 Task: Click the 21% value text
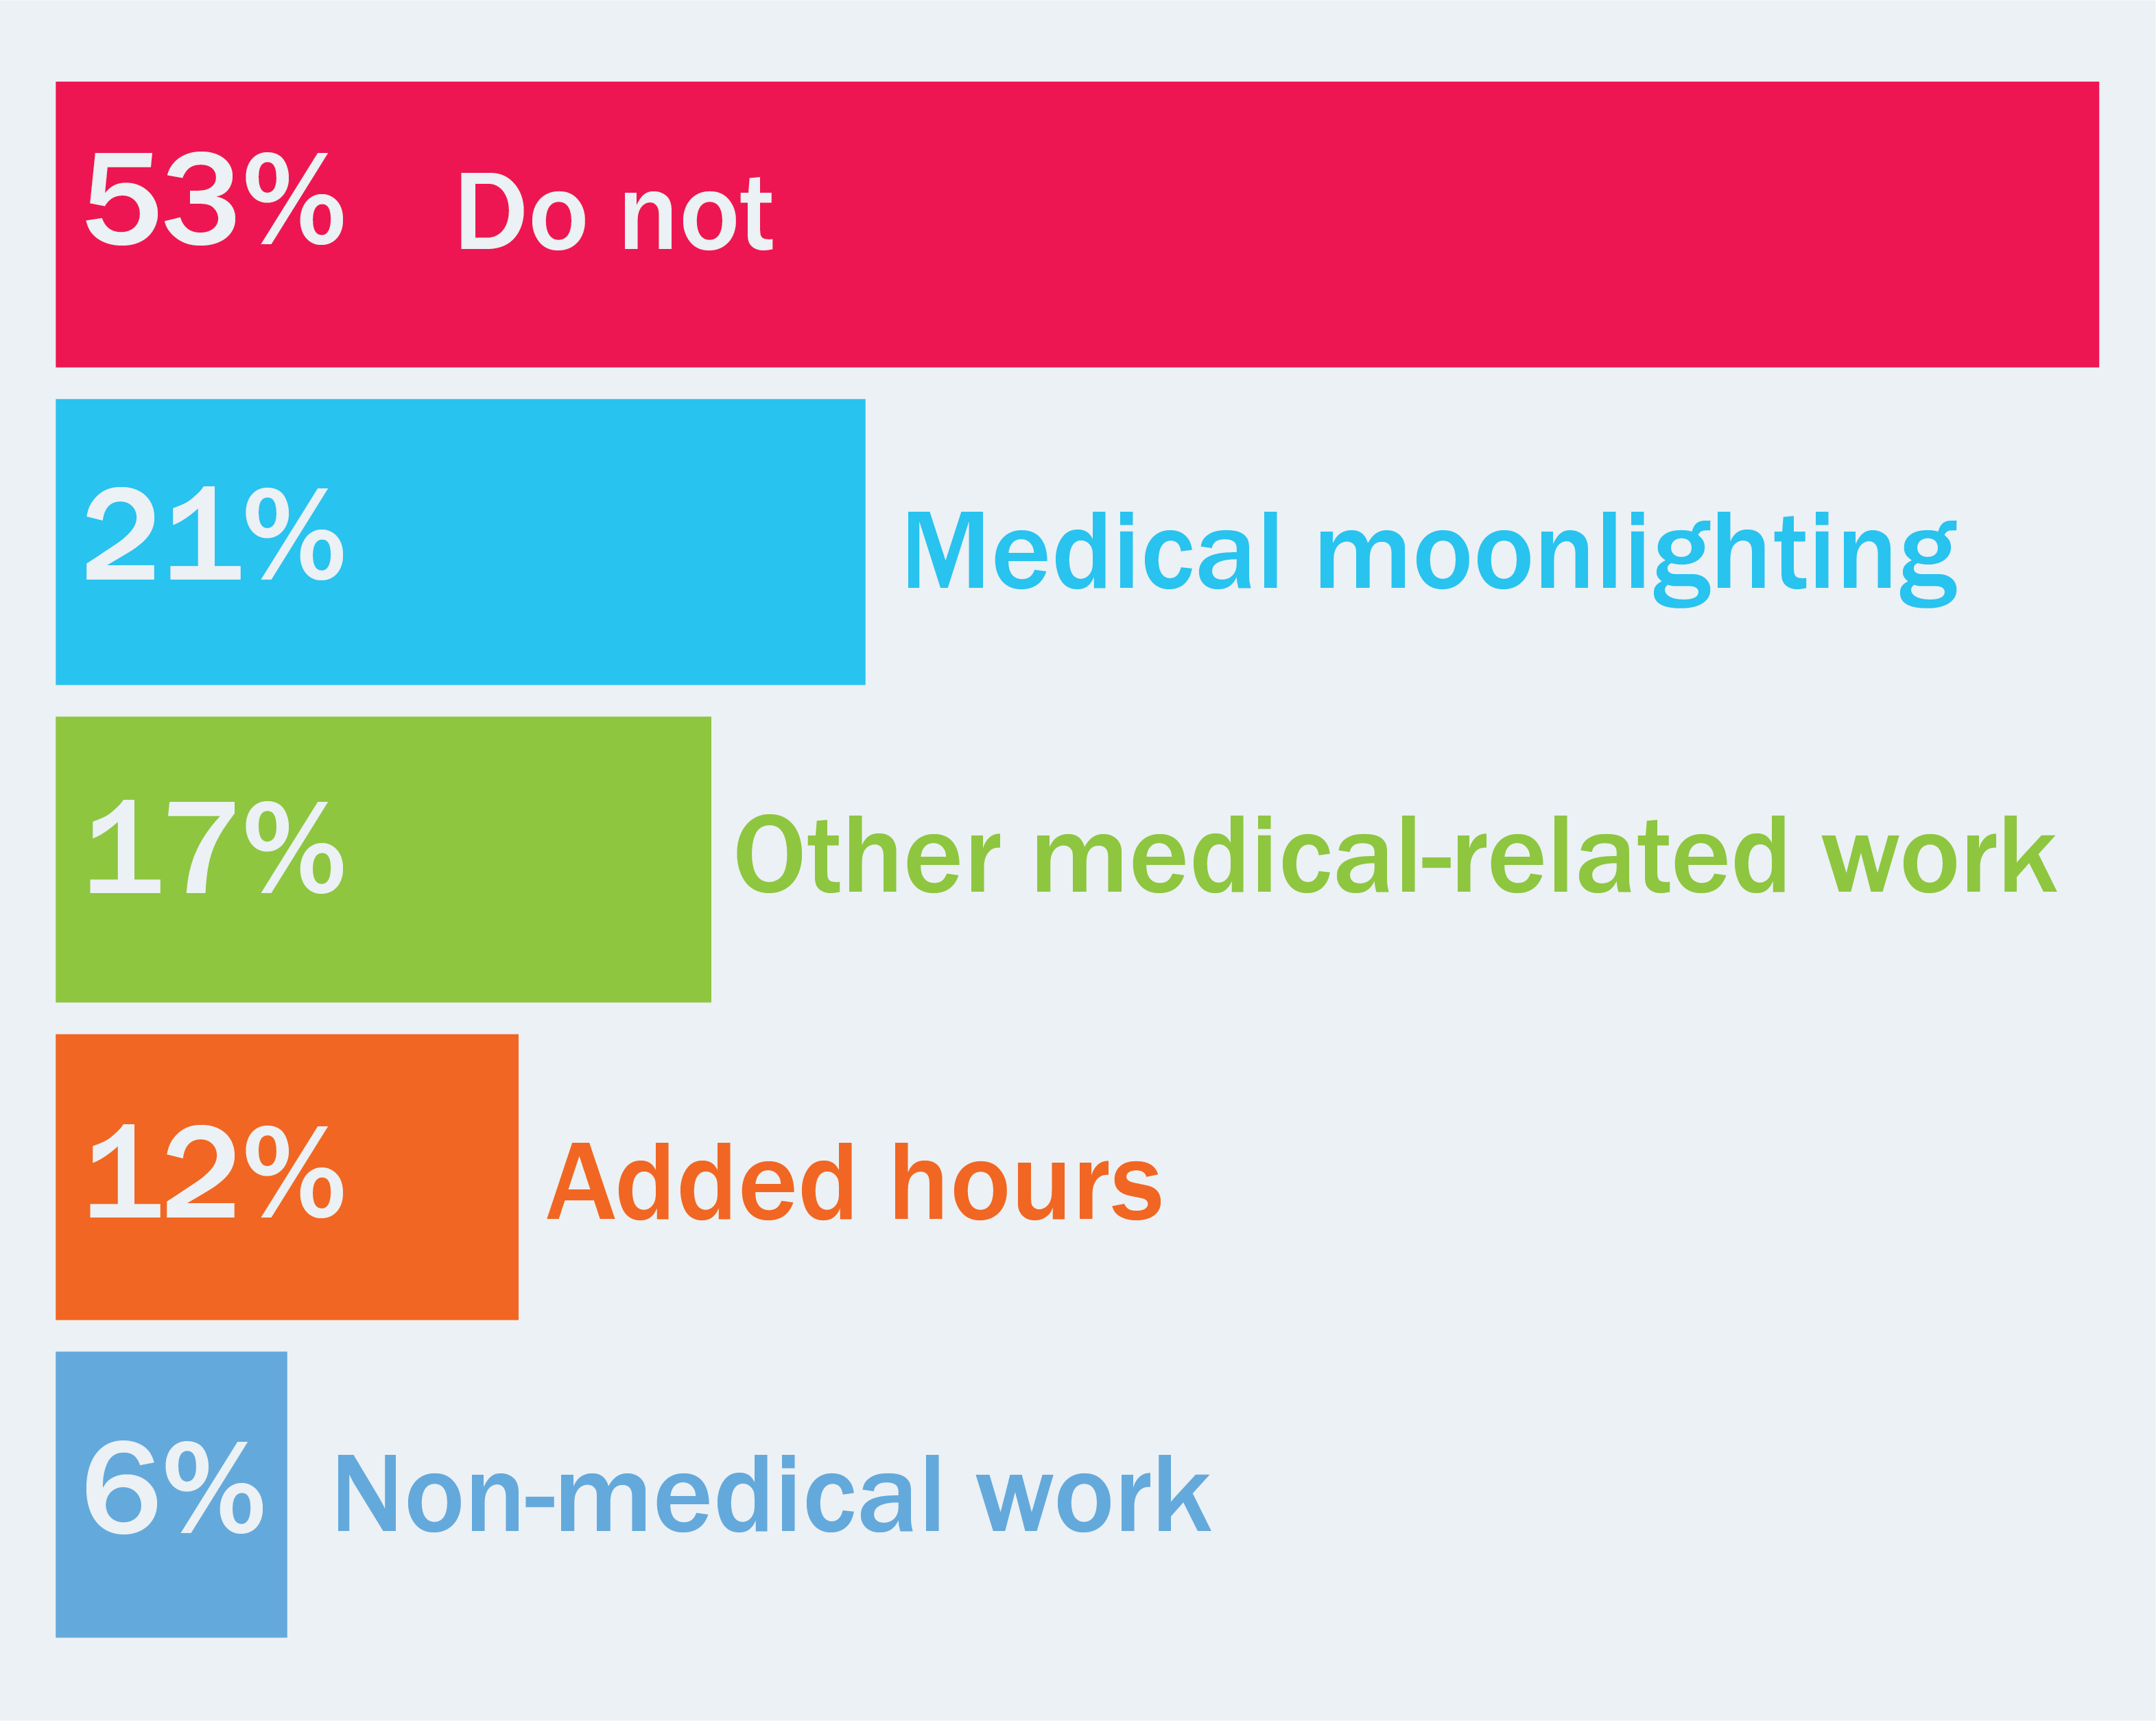(x=215, y=534)
